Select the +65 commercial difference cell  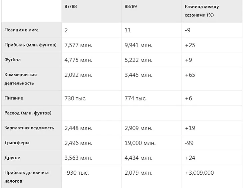[x=190, y=74]
